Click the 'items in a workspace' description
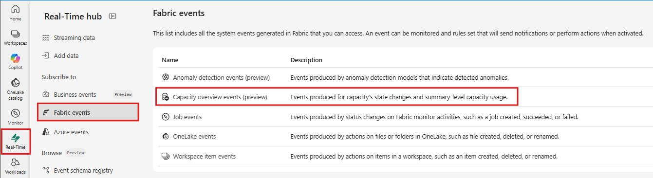This screenshot has height=178, width=653. 424,157
